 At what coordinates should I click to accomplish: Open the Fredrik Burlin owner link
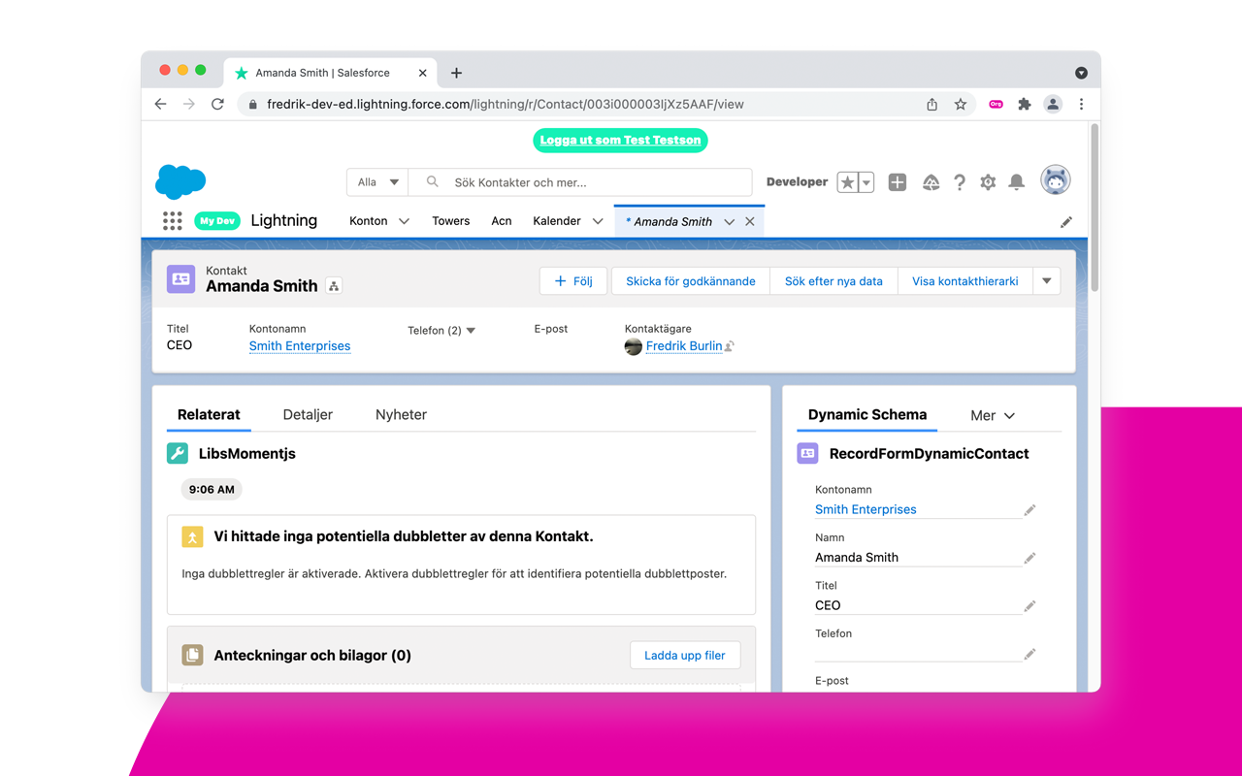click(x=684, y=346)
